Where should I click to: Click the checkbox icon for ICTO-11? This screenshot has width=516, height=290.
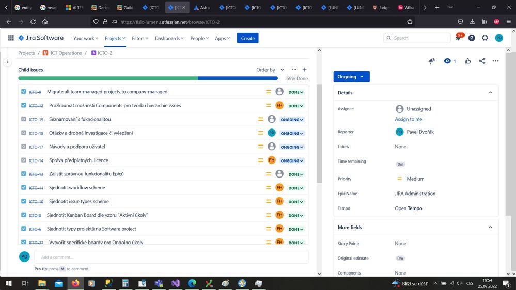click(x=23, y=187)
